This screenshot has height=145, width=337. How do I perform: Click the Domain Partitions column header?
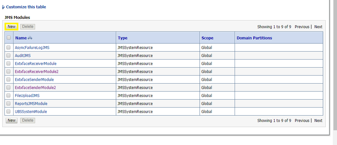click(x=254, y=38)
